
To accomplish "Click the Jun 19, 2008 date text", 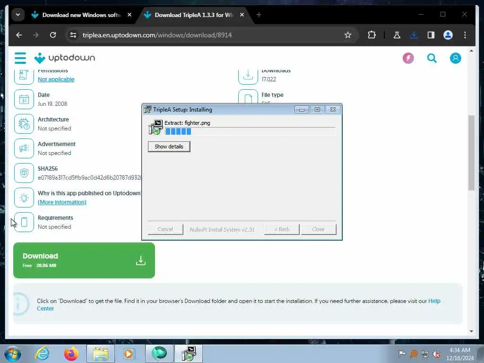I will click(x=52, y=104).
